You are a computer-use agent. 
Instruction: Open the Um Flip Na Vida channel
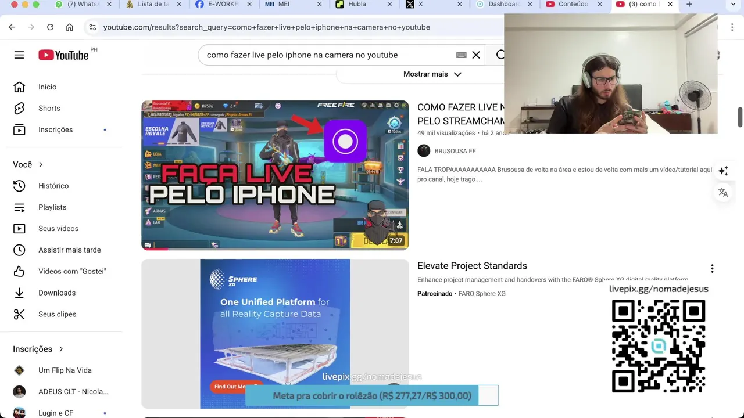[x=65, y=370]
